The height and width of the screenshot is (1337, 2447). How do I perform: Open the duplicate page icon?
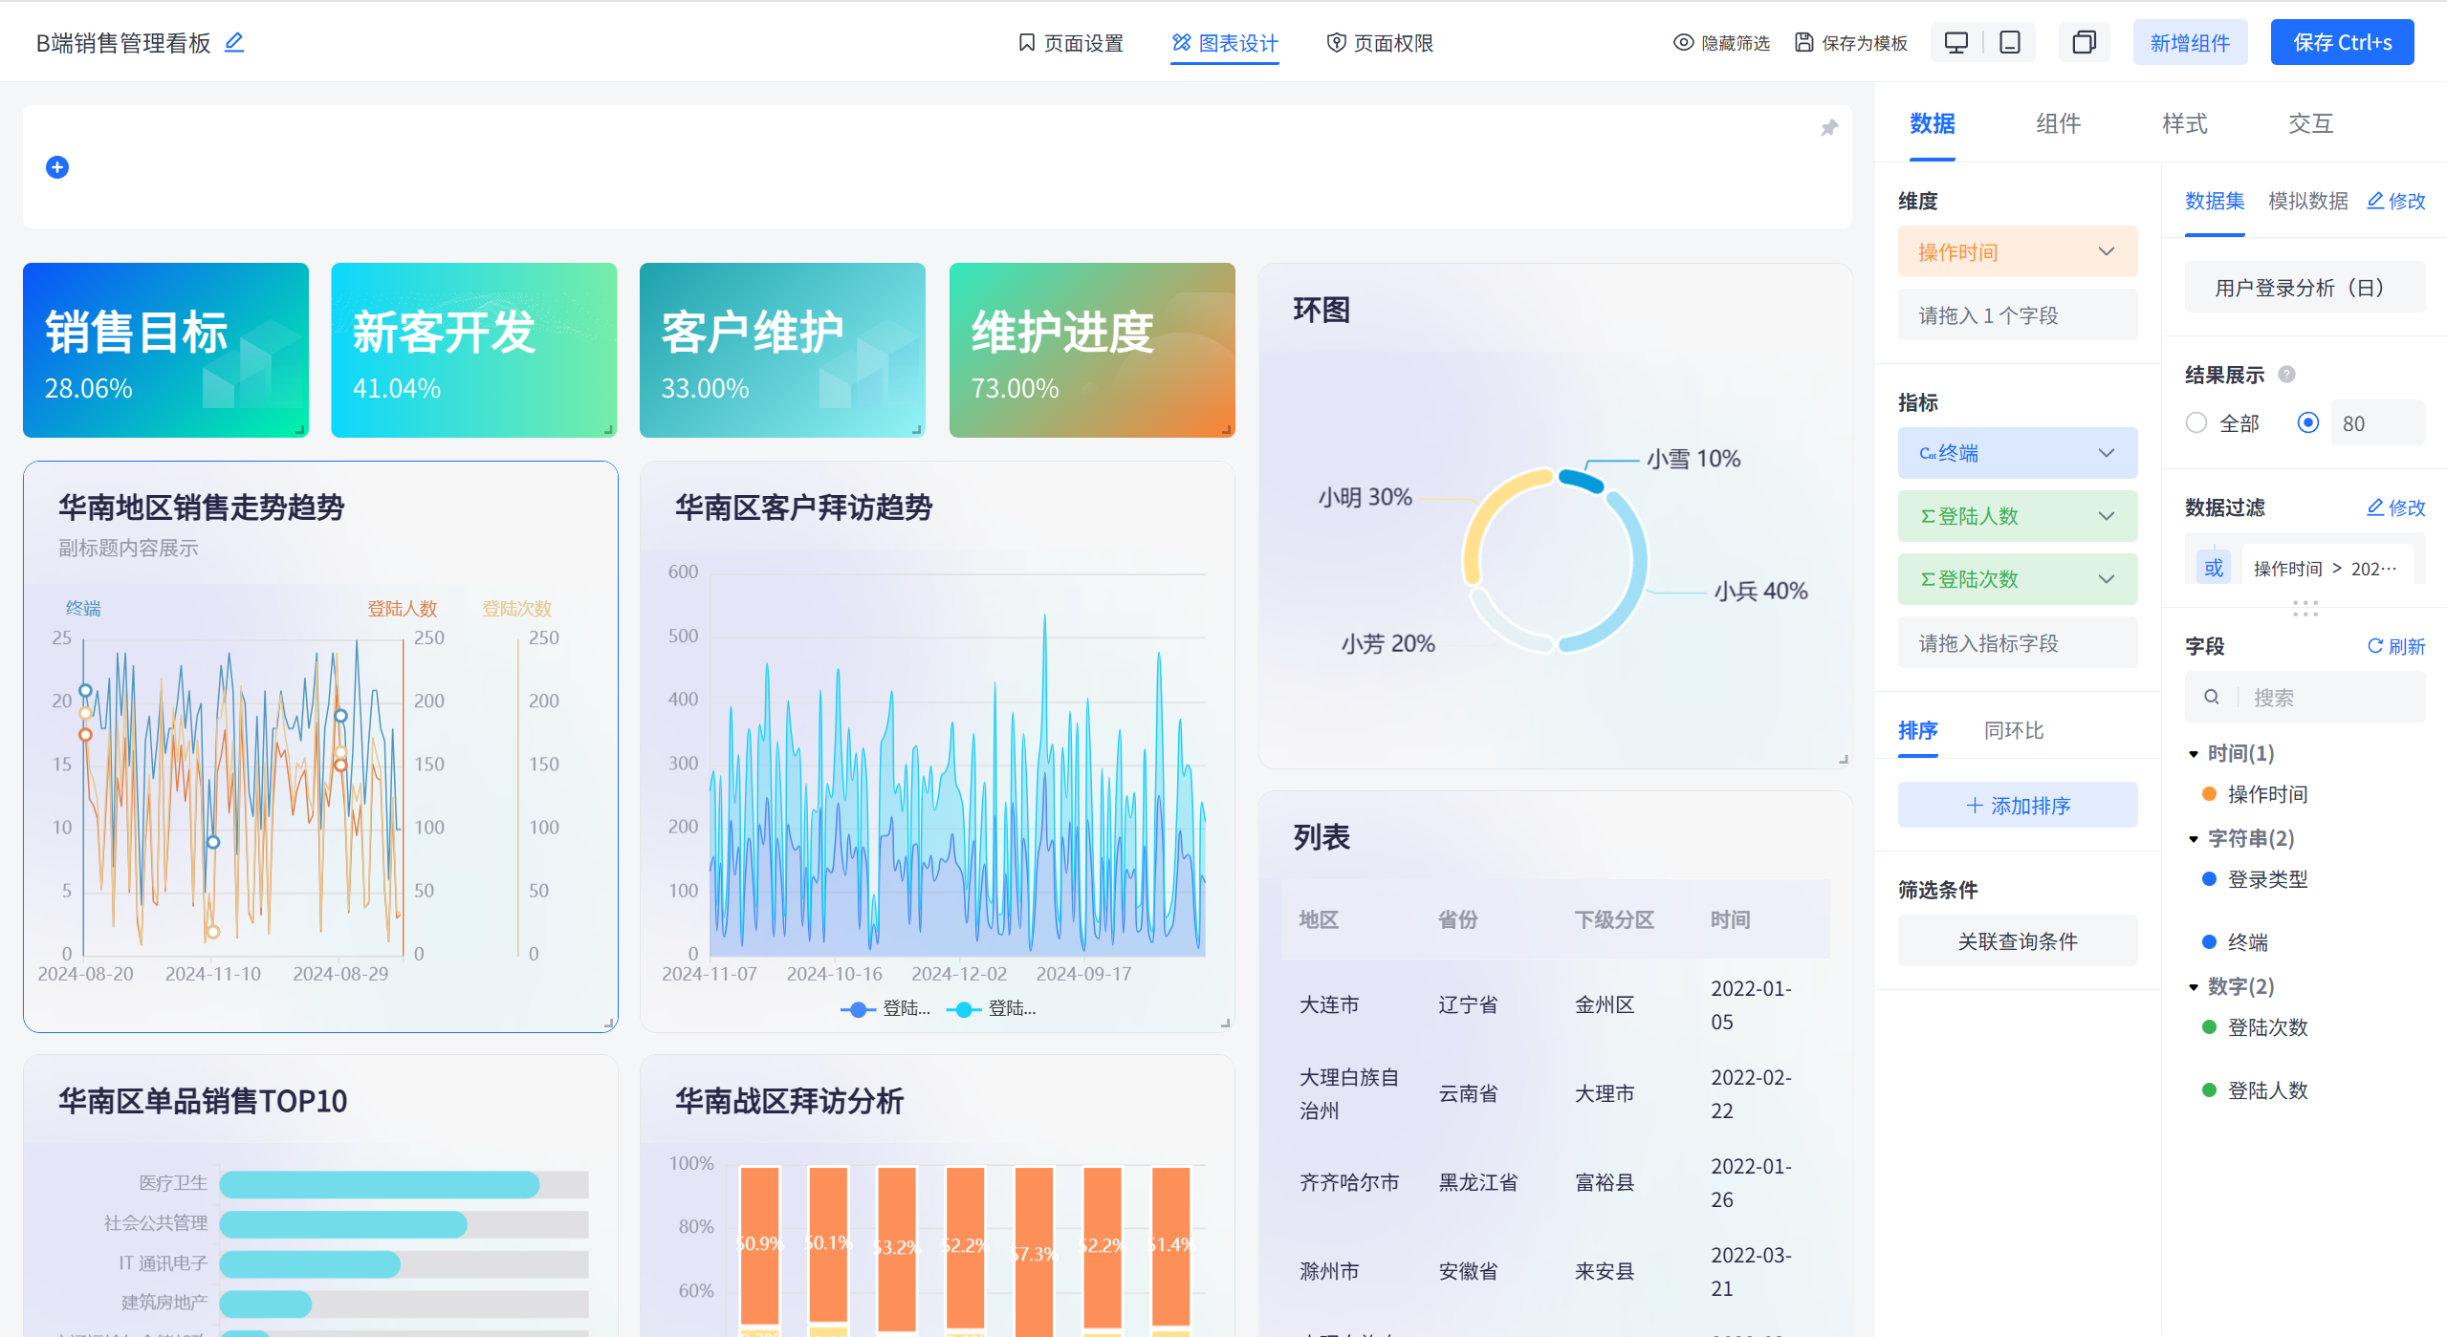2084,42
